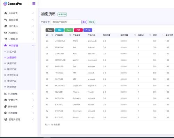Click the ATOM/USD product name cell
174x138 pixels.
click(60, 41)
